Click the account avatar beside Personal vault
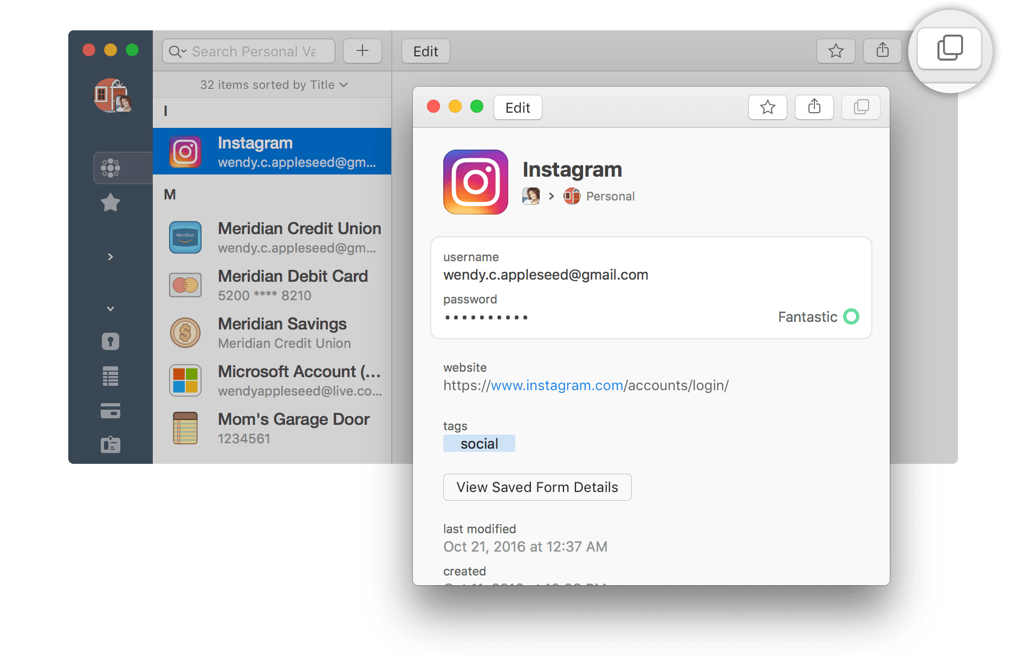1010x660 pixels. pyautogui.click(x=531, y=196)
